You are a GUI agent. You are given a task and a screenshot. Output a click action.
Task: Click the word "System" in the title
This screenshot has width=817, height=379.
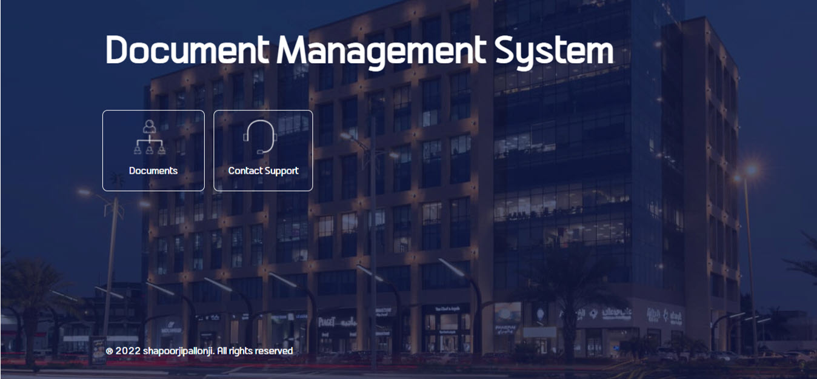[554, 50]
